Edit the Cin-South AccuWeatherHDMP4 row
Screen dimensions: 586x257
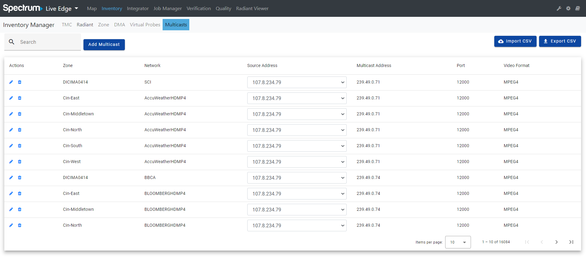11,146
